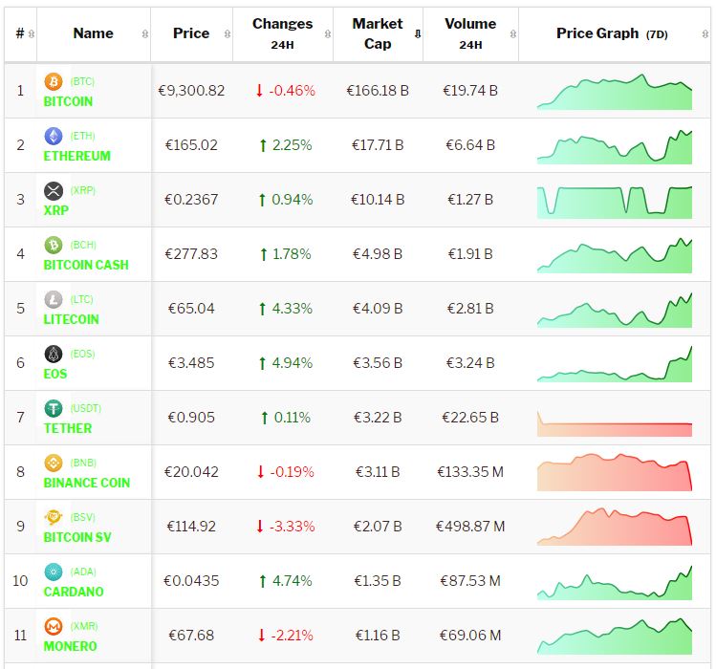Sort table by Market Cap column

click(378, 33)
